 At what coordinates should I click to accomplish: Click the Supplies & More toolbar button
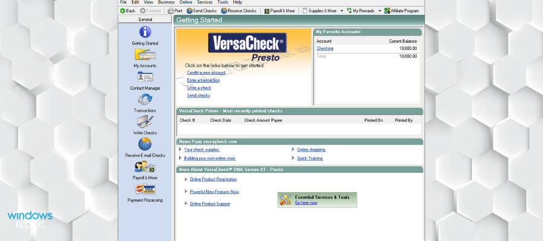320,11
